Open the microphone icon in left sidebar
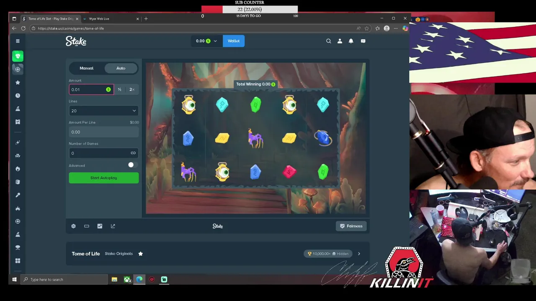 (18, 195)
